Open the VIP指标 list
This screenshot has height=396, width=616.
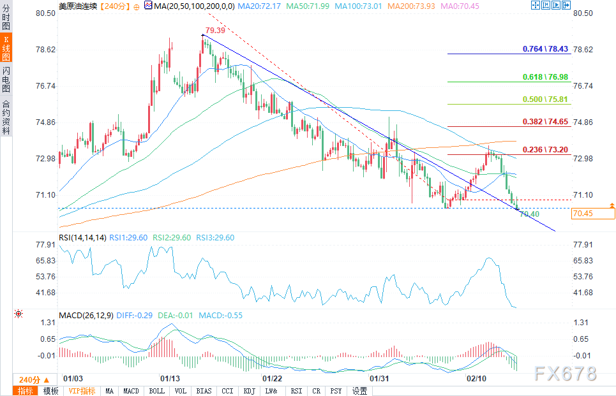[x=81, y=391]
